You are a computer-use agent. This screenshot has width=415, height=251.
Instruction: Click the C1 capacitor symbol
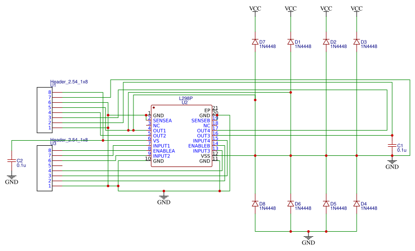[x=392, y=145]
